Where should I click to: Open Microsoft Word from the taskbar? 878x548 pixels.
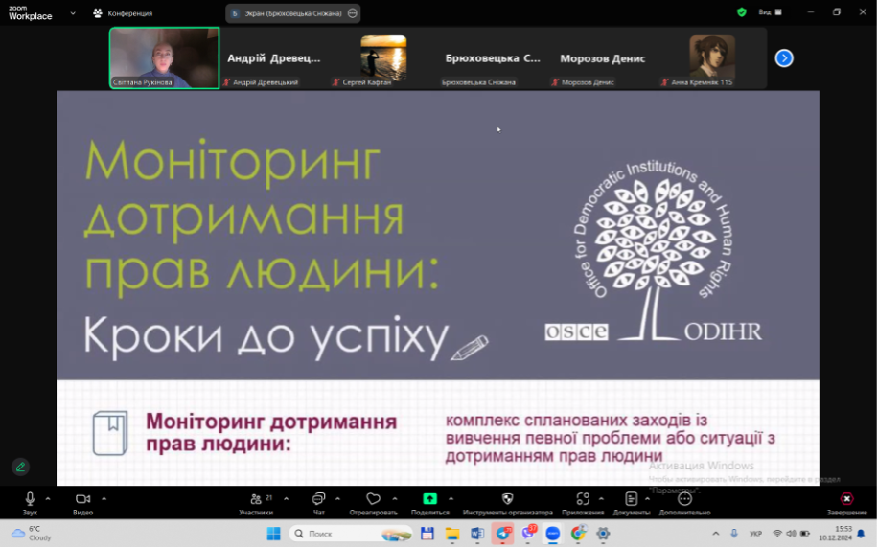(x=477, y=534)
